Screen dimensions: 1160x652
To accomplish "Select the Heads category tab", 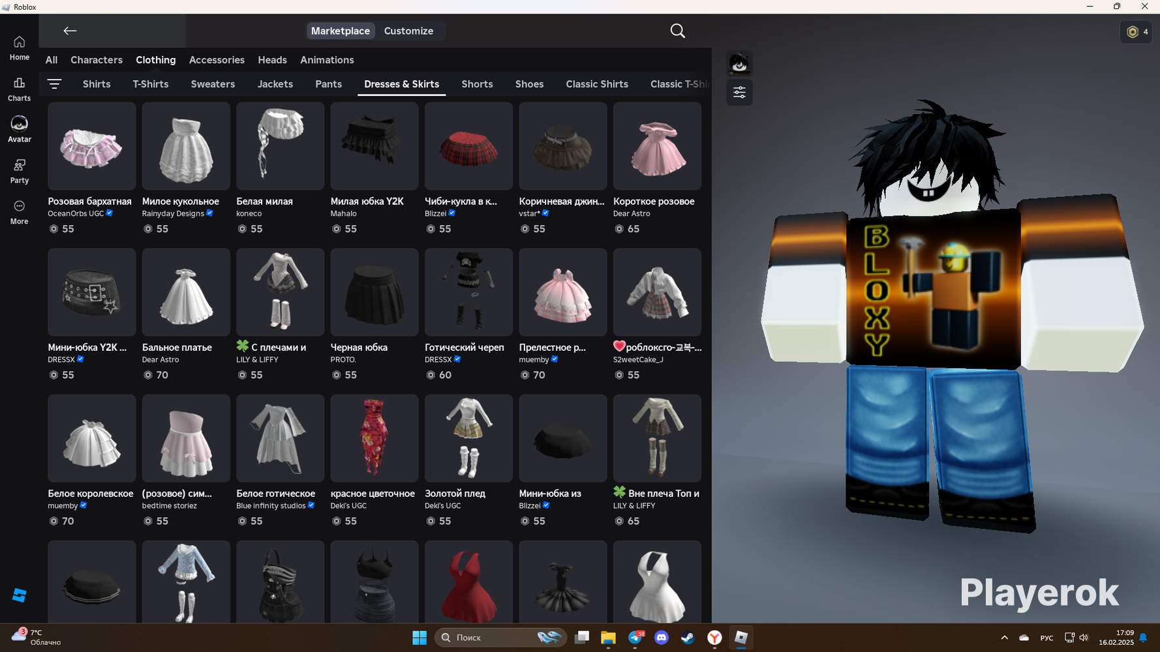I will 272,60.
